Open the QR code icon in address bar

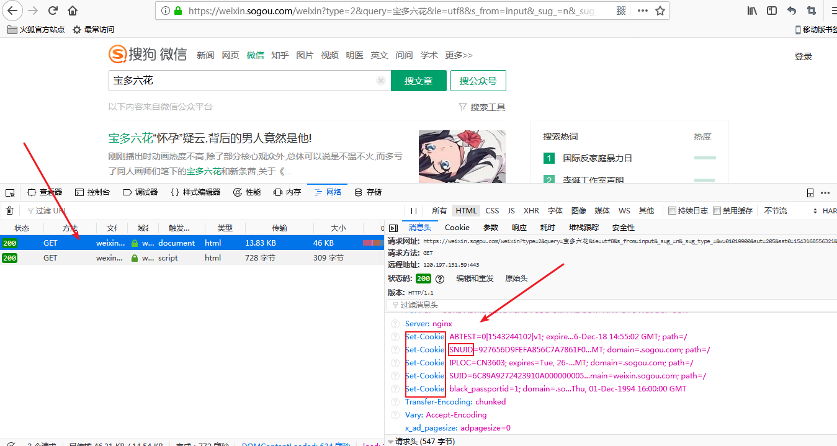[x=621, y=11]
